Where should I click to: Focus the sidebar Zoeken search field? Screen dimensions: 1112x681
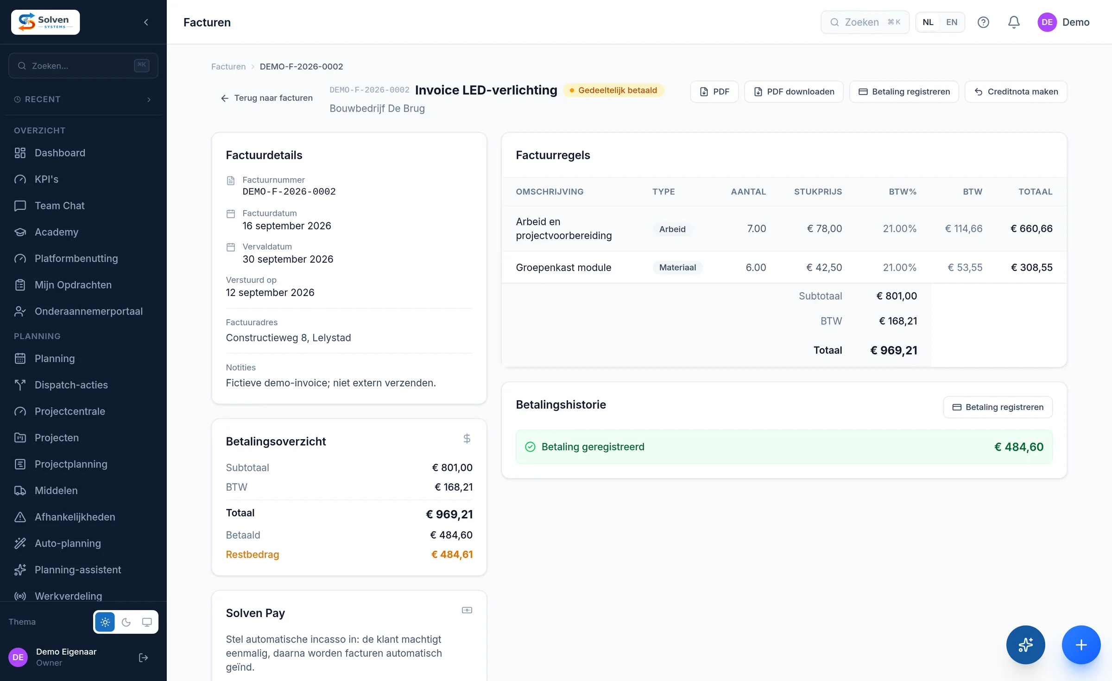[x=83, y=66]
